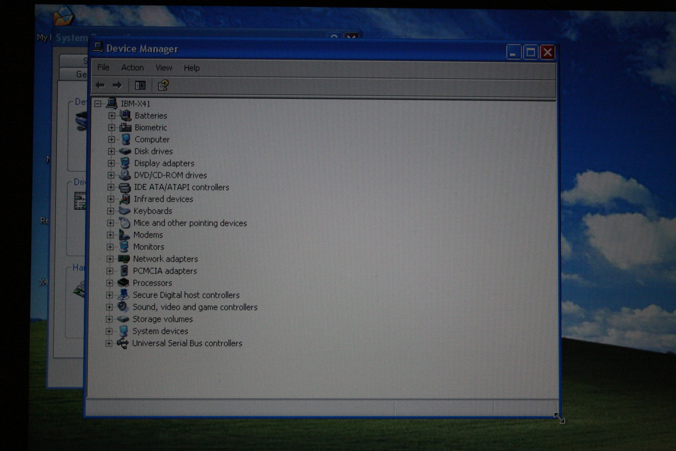Click the PCMCIA adapters icon
This screenshot has height=451, width=676.
click(124, 271)
